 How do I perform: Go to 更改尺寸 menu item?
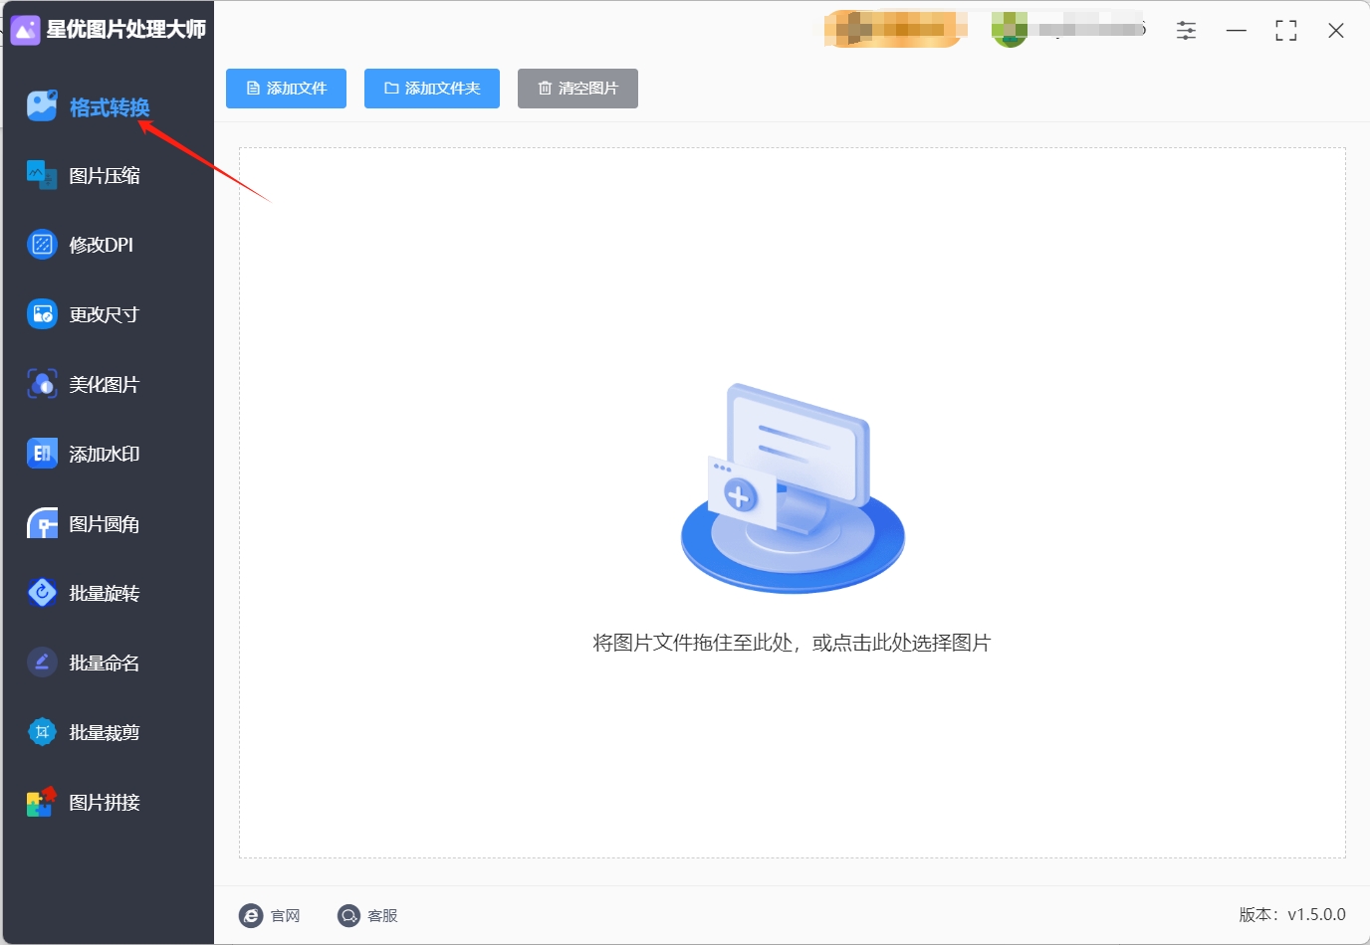pos(105,315)
